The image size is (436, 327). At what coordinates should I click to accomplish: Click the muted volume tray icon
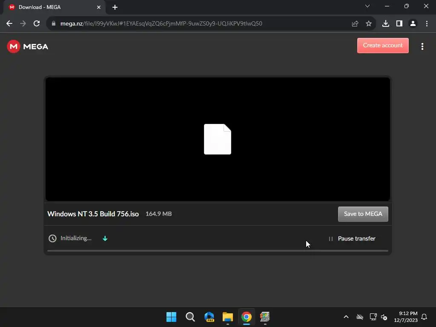(384, 317)
